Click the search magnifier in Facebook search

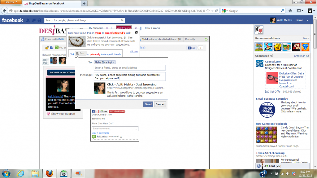point(122,20)
